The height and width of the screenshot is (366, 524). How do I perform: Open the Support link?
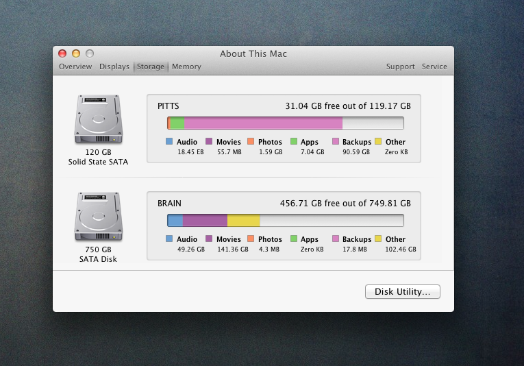coord(400,66)
